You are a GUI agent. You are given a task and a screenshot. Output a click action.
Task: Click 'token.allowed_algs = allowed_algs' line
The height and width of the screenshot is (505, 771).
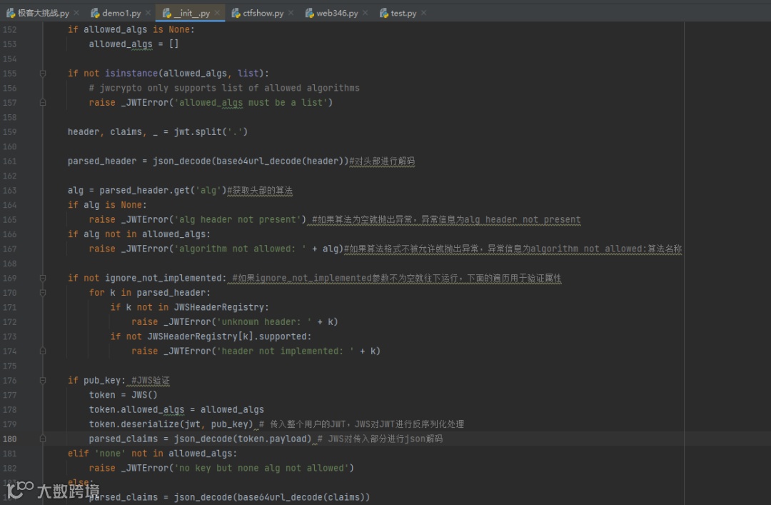point(176,409)
